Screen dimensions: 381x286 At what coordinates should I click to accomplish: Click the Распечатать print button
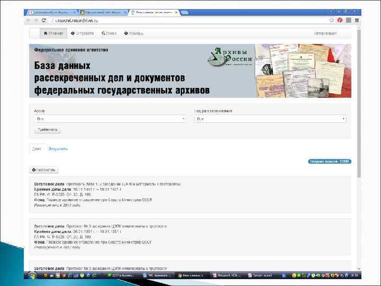click(x=44, y=170)
